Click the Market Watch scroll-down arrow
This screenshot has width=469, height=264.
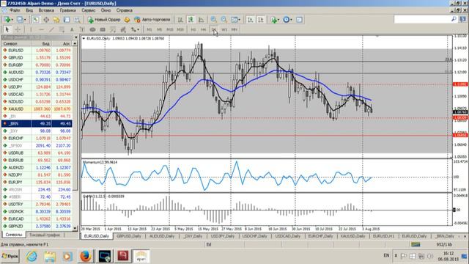coord(75,228)
